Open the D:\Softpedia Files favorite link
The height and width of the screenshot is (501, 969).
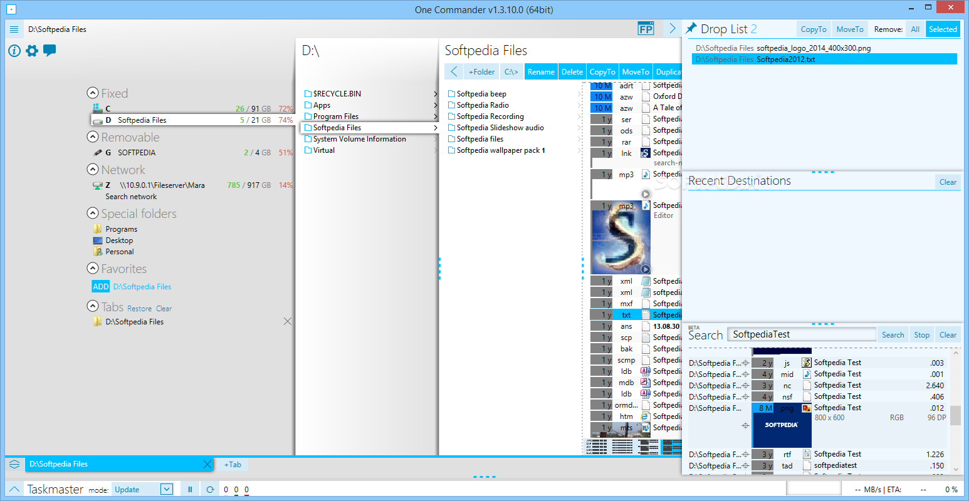[x=142, y=287]
